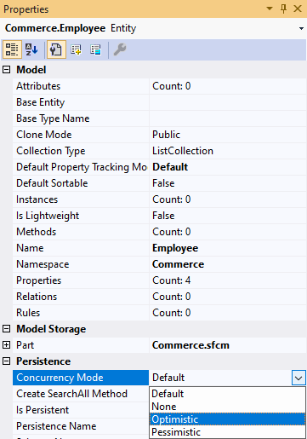307x439 pixels.
Task: Select the Concurrency Mode property label
Action: click(x=81, y=378)
